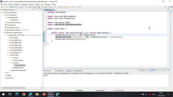Click the Coverage launch icon
Viewport: 173px width, 97px height.
[x=35, y=7]
